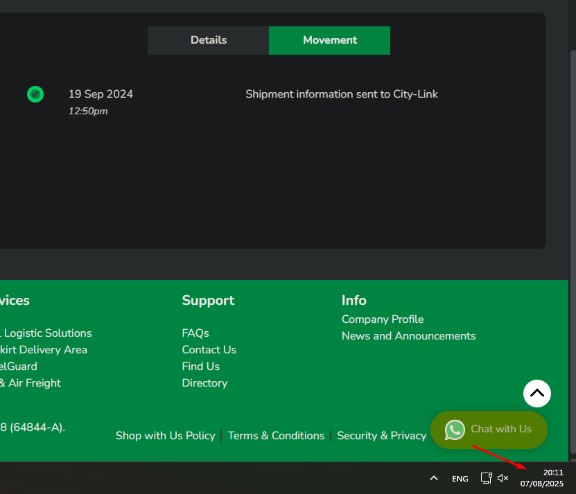
Task: View News and Announcements
Action: click(408, 336)
